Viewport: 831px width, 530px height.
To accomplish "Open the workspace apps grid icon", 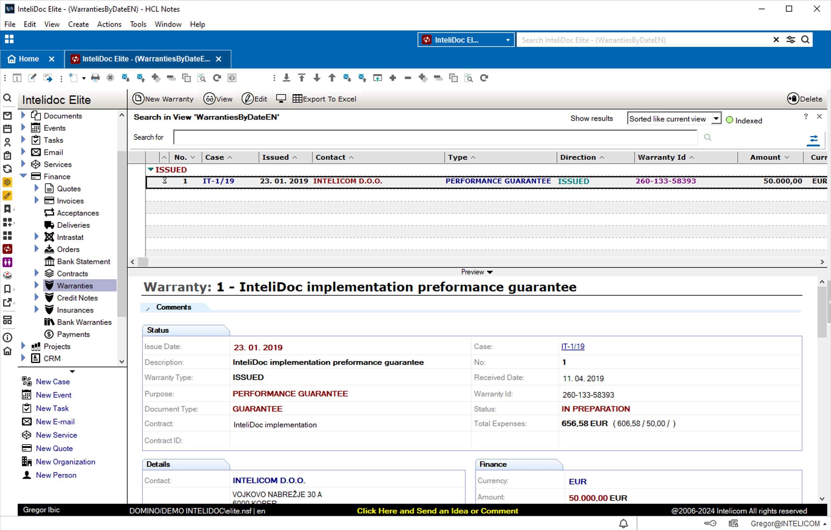I will click(9, 39).
